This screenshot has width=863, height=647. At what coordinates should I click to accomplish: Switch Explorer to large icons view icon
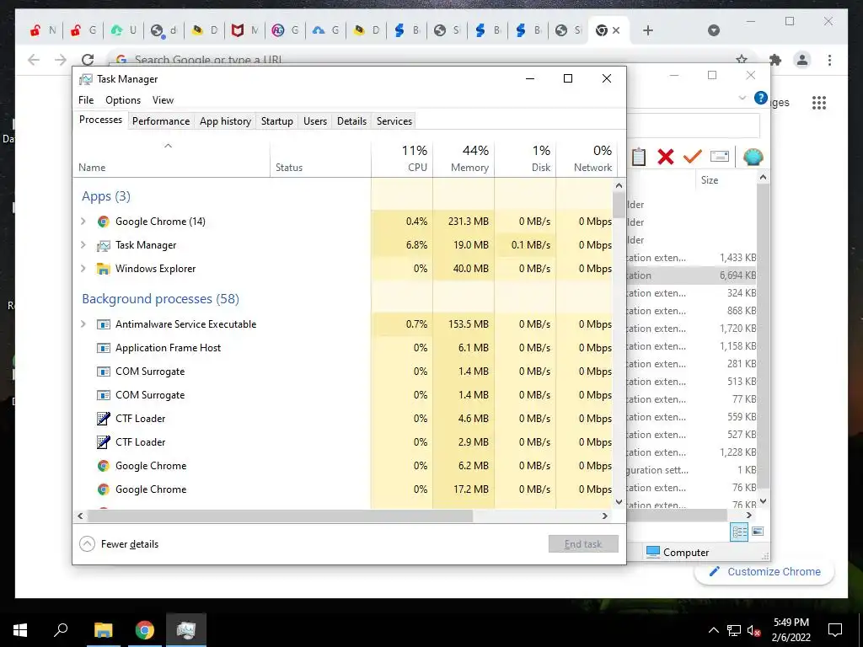[758, 532]
